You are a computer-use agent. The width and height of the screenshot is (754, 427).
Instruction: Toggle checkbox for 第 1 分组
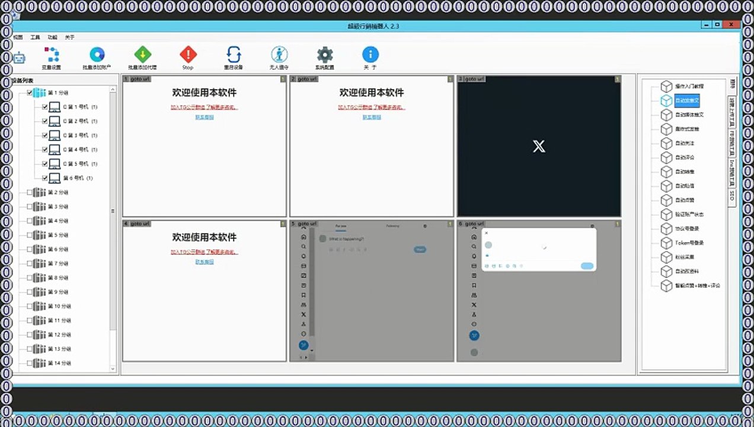[30, 93]
